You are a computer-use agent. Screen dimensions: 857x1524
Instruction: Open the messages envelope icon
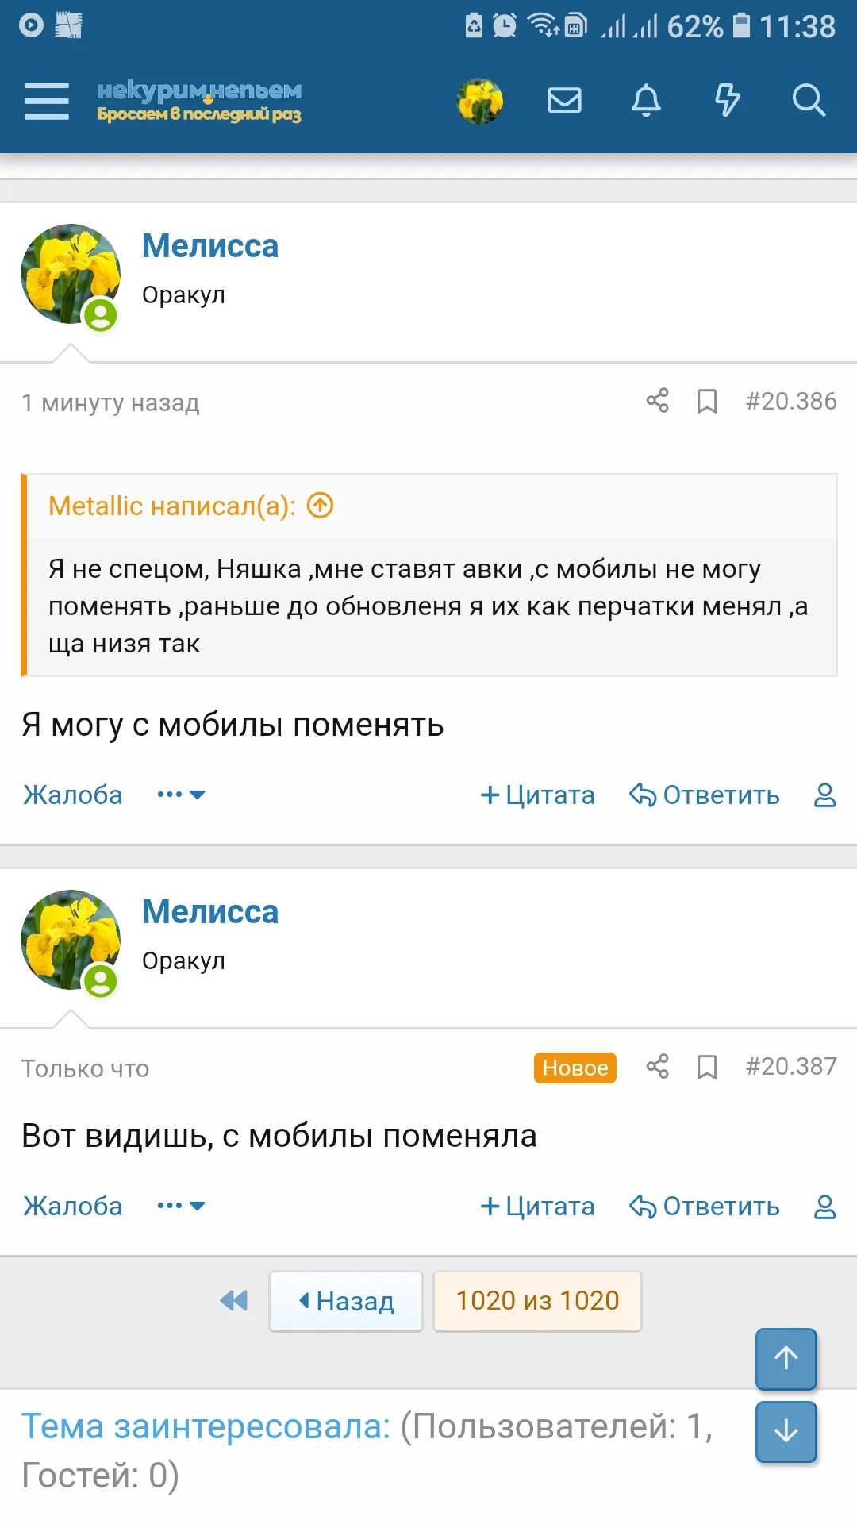click(x=564, y=100)
